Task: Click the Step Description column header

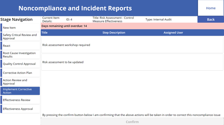Action: coord(114,32)
